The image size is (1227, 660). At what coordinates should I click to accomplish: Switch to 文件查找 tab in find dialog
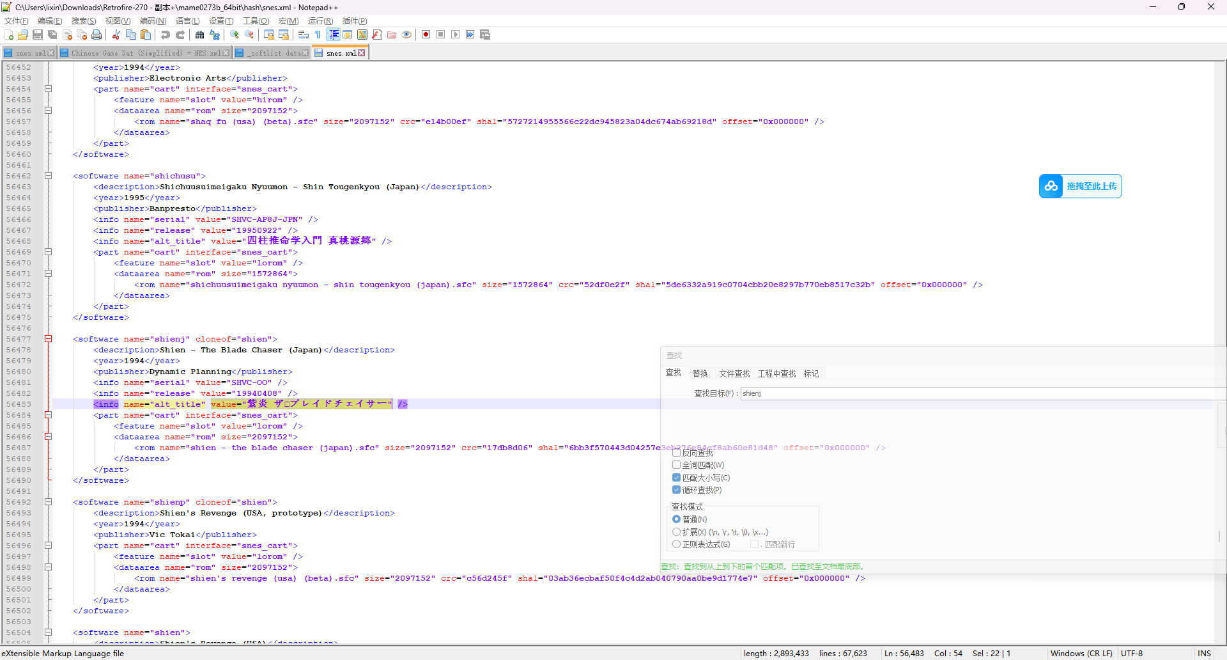tap(734, 373)
